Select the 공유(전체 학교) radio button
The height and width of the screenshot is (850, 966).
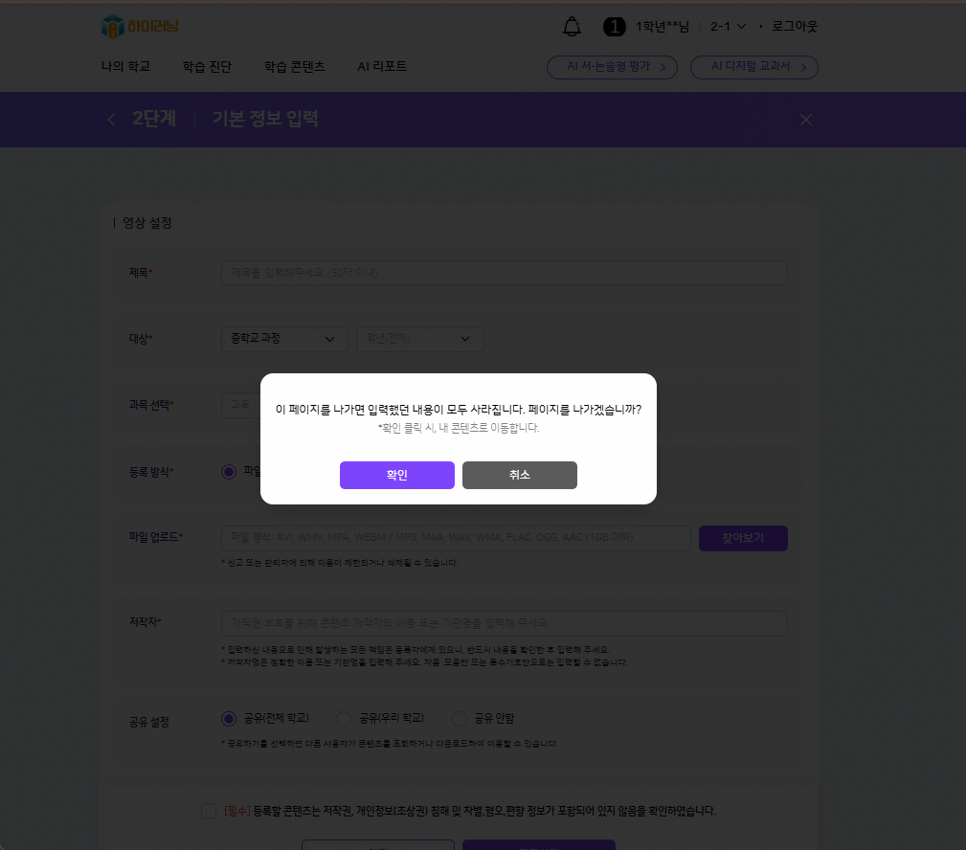coord(228,718)
